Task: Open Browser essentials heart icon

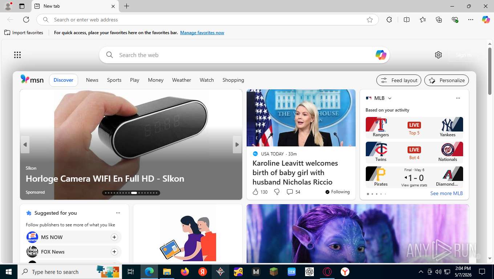Action: pyautogui.click(x=455, y=20)
